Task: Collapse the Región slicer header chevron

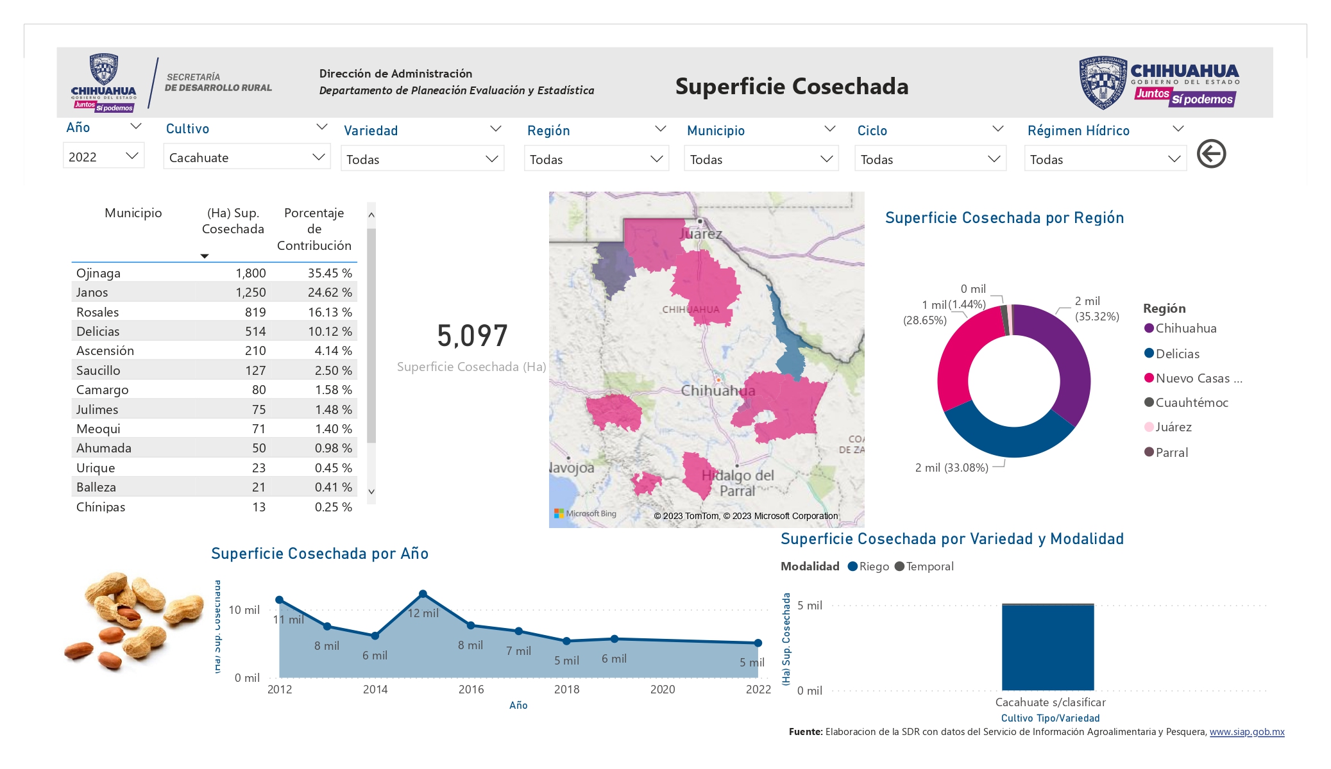Action: [x=660, y=129]
